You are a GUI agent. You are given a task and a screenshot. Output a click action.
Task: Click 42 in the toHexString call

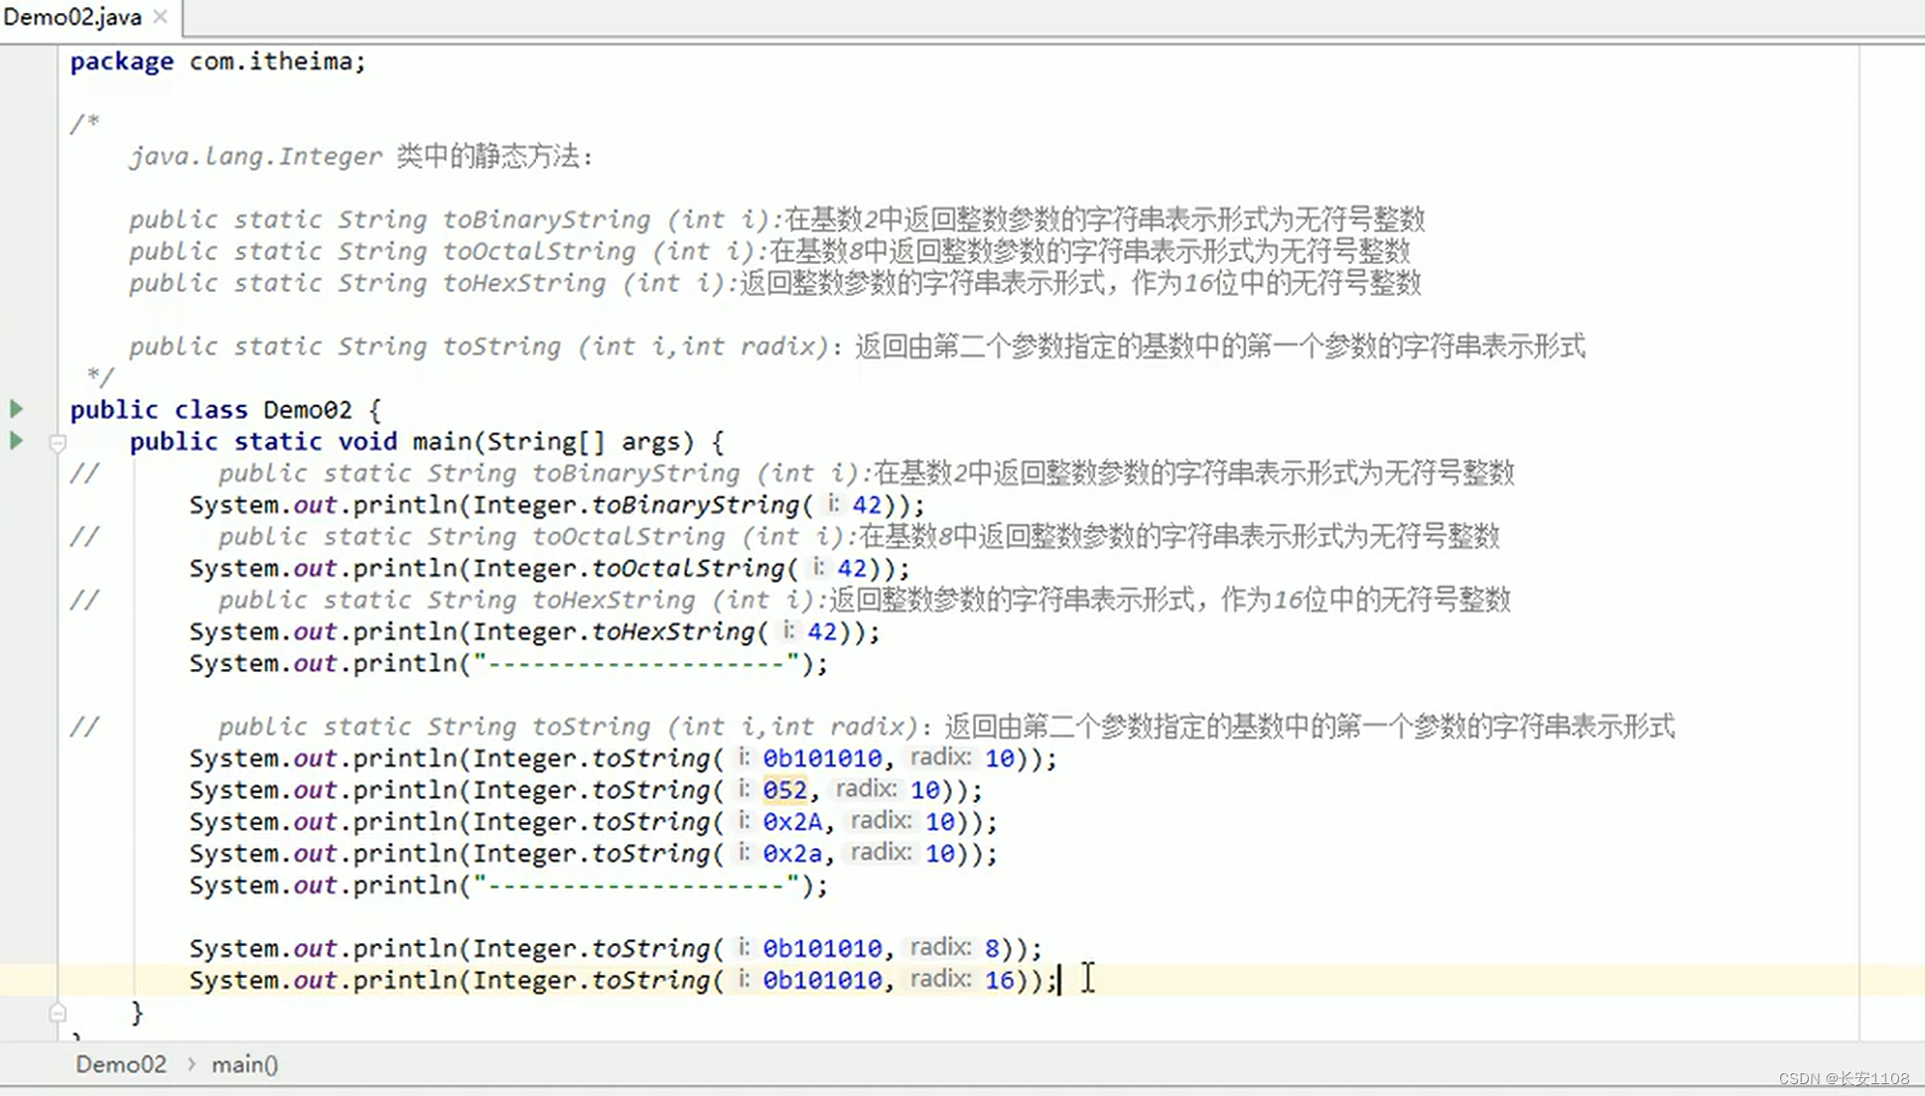822,631
